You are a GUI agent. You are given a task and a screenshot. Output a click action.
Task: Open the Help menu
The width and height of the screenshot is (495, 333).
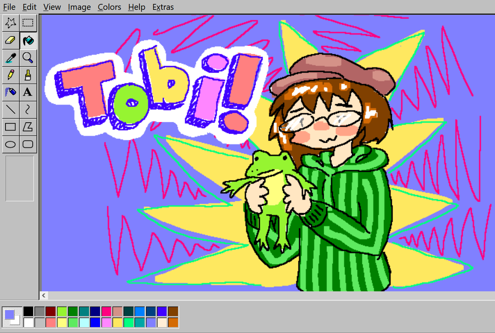[137, 7]
